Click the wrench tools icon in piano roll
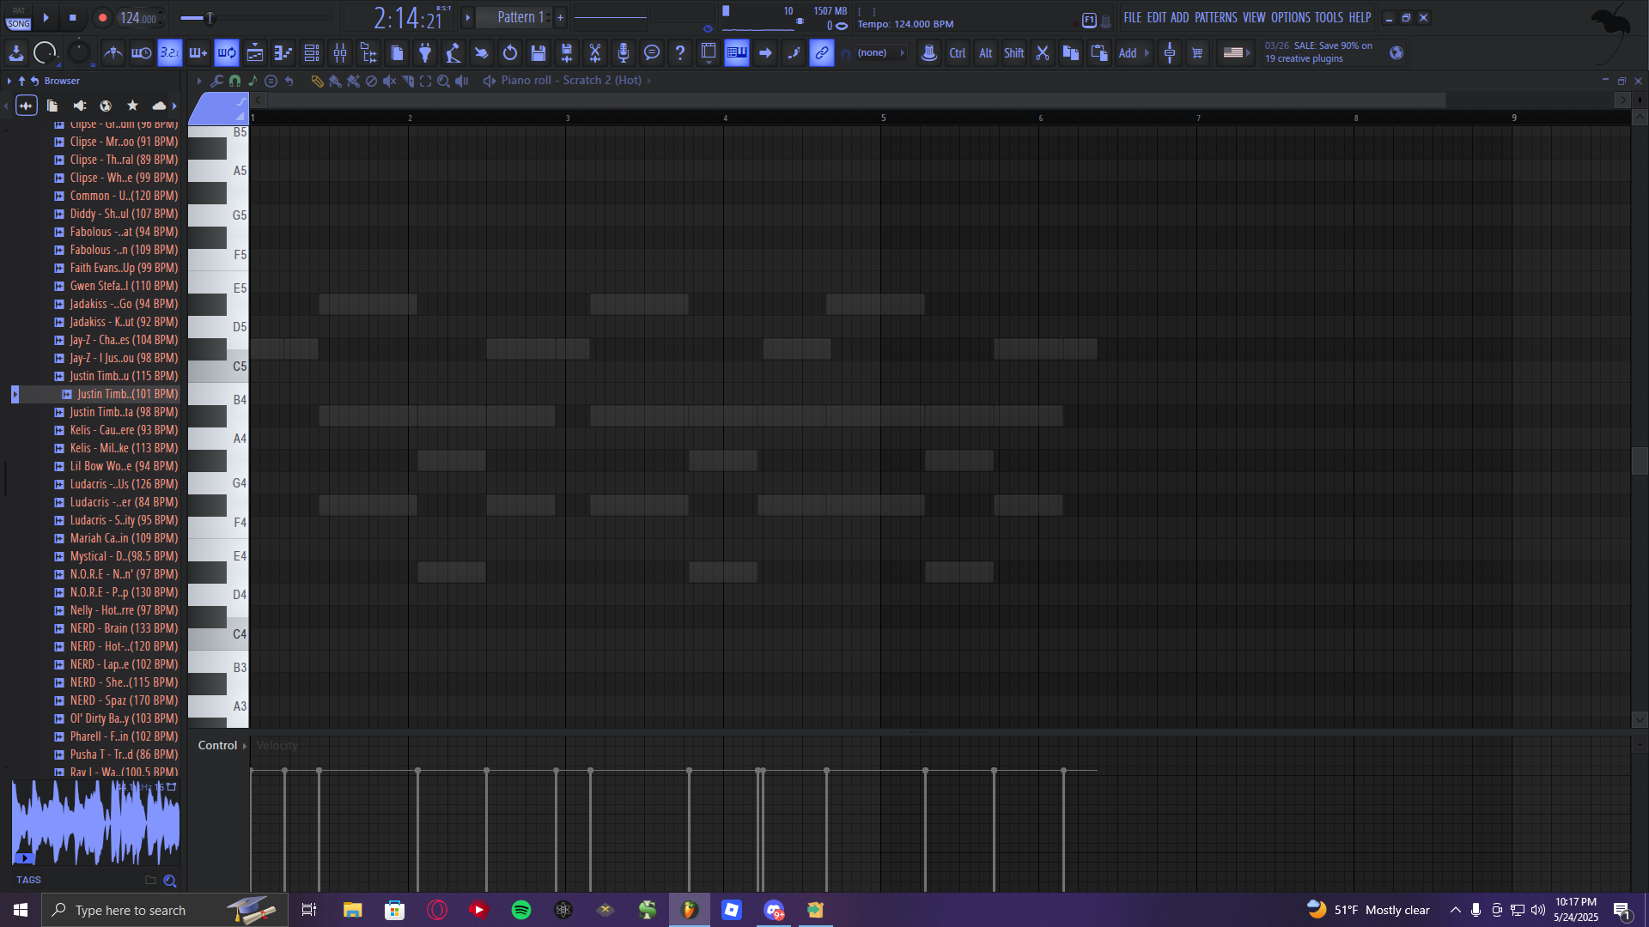This screenshot has width=1649, height=927. [x=217, y=81]
